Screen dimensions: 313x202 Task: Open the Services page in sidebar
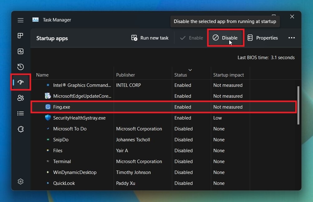[20, 129]
